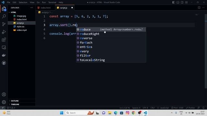Open the notifications bell in the status bar

pyautogui.click(x=203, y=108)
